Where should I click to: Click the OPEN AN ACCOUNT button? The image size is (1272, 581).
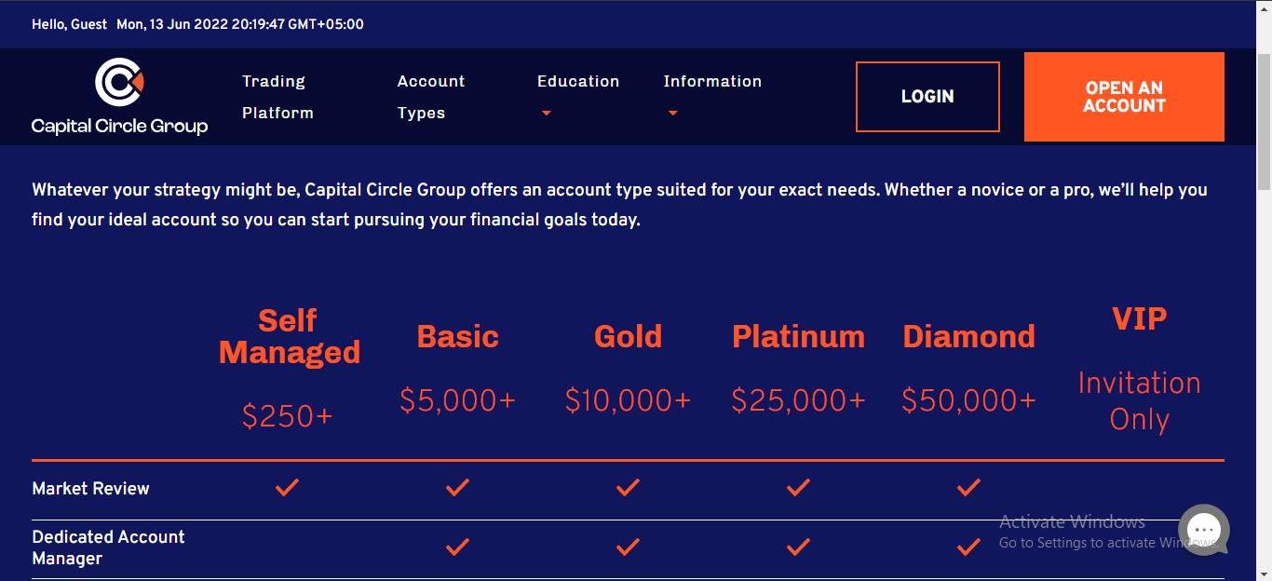coord(1124,97)
